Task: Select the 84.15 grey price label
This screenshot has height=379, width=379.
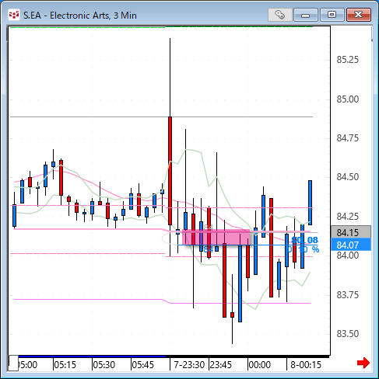Action: [351, 232]
